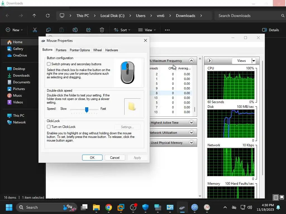Open the Views dropdown arrow in Resource Monitor
286x214 pixels.
tap(254, 61)
